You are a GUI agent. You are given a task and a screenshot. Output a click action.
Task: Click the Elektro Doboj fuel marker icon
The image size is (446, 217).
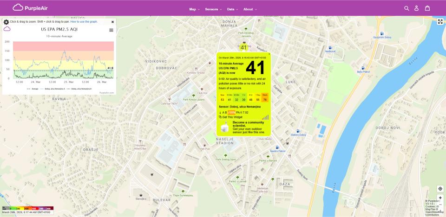[298, 131]
